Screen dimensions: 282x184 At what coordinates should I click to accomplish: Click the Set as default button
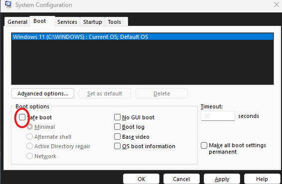click(x=105, y=93)
